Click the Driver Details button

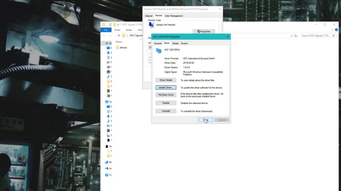coord(166,80)
